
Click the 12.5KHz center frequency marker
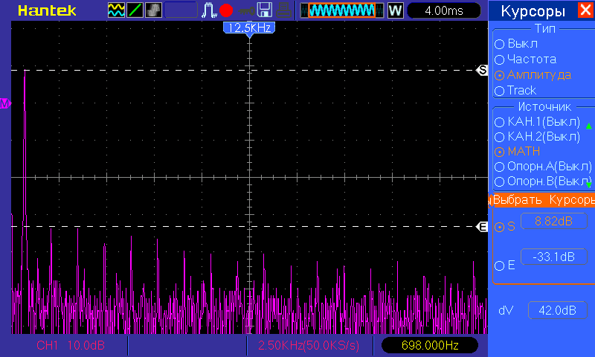(249, 29)
